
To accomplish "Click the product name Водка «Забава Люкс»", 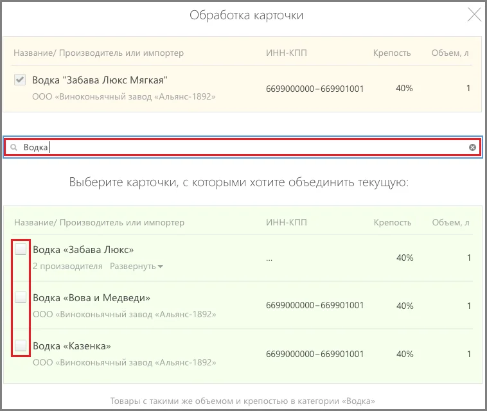I will [84, 250].
